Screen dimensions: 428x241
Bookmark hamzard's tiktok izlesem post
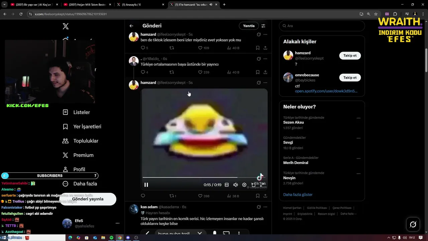pyautogui.click(x=258, y=48)
